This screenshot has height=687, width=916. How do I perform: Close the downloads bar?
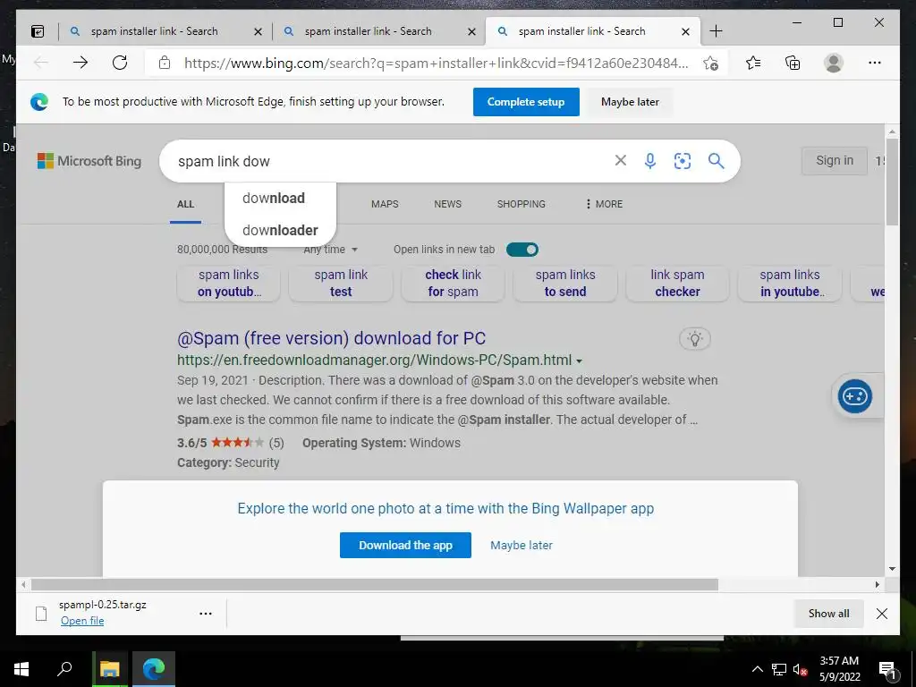pyautogui.click(x=882, y=614)
